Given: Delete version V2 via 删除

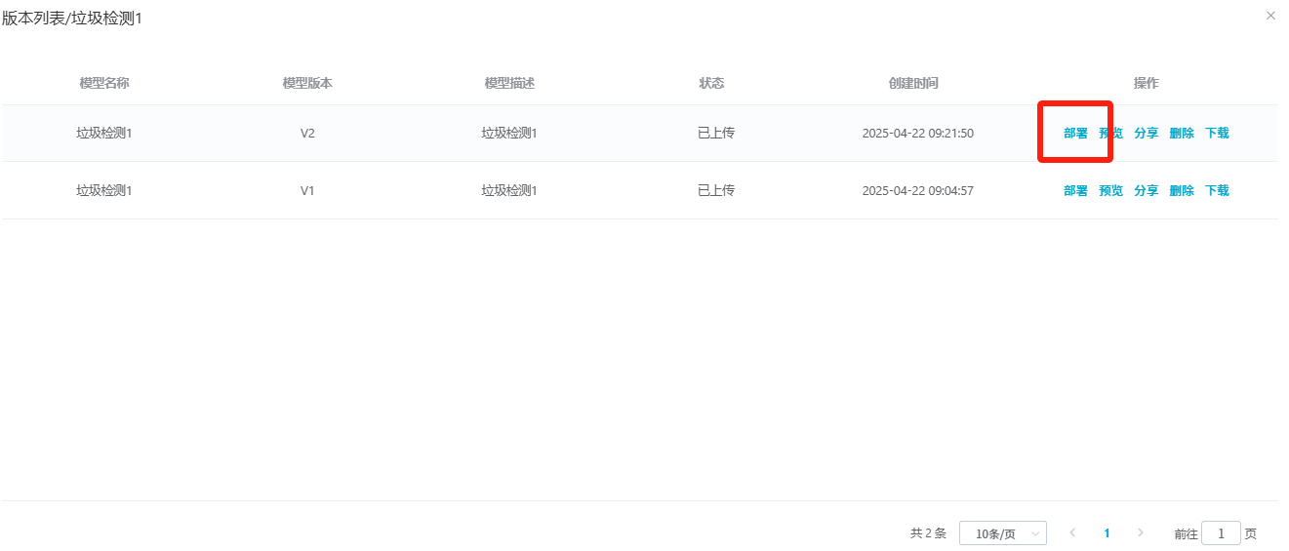Looking at the screenshot, I should [1182, 134].
